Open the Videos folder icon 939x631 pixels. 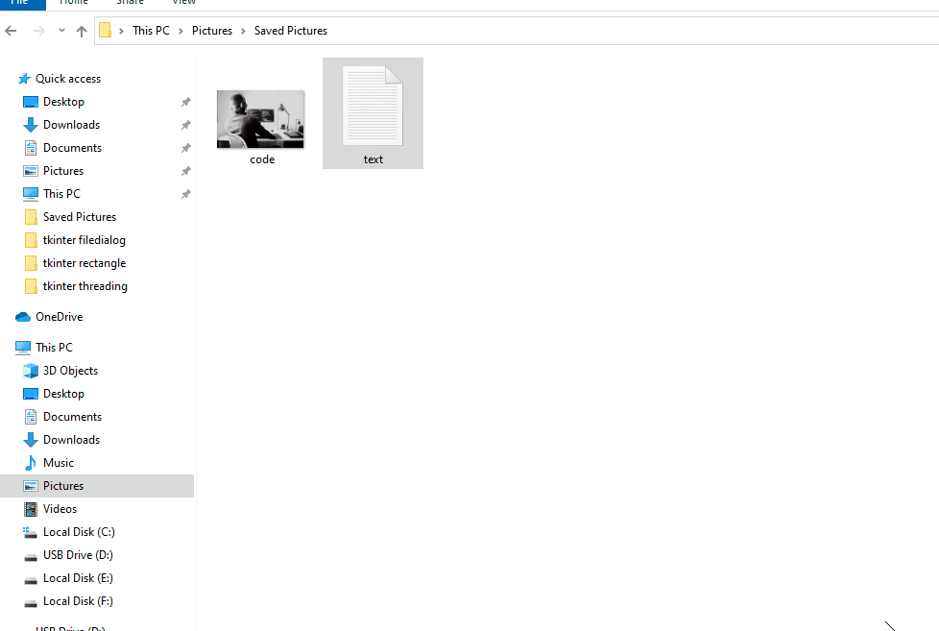point(32,508)
